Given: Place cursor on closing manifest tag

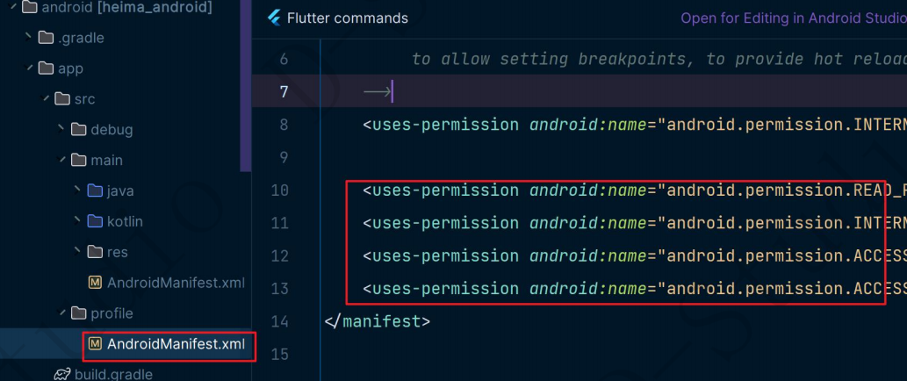Looking at the screenshot, I should (x=378, y=321).
